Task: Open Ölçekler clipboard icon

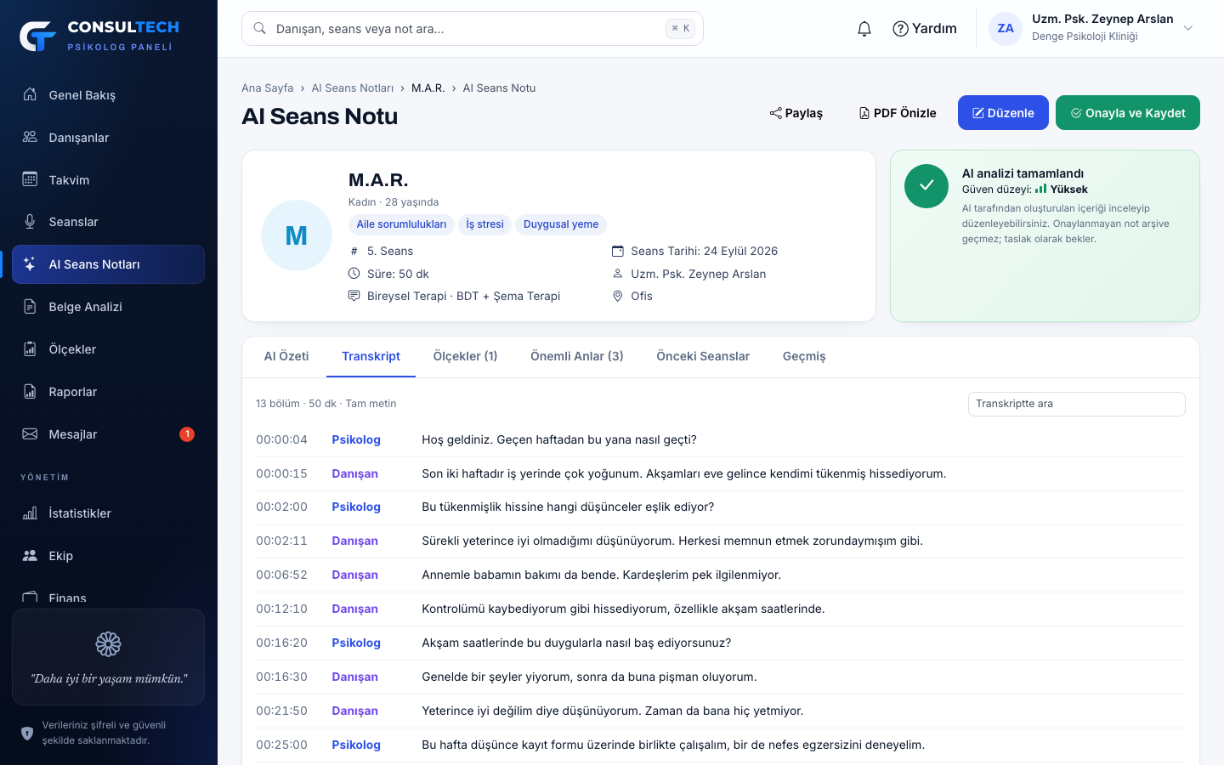Action: point(30,349)
